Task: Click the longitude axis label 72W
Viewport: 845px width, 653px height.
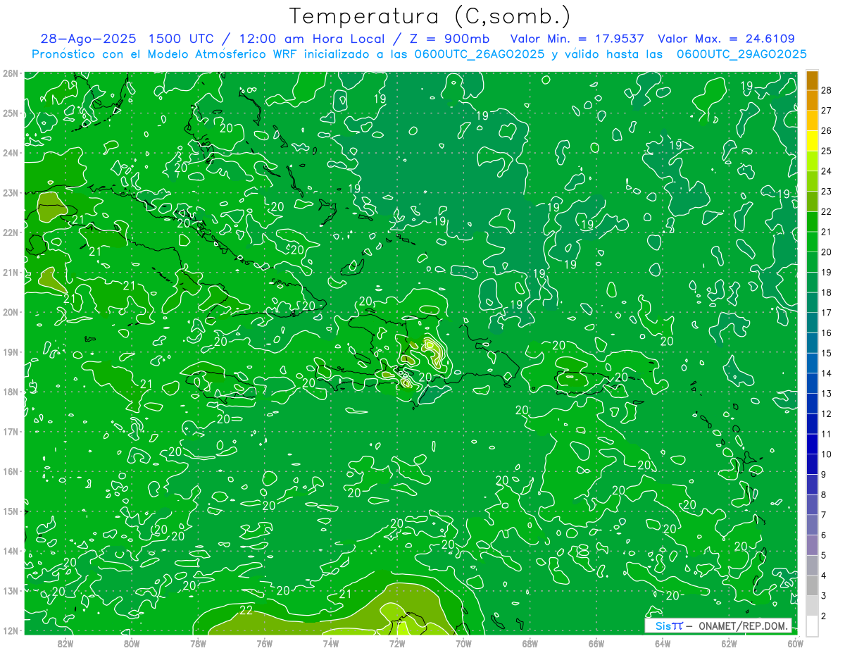Action: pyautogui.click(x=397, y=643)
